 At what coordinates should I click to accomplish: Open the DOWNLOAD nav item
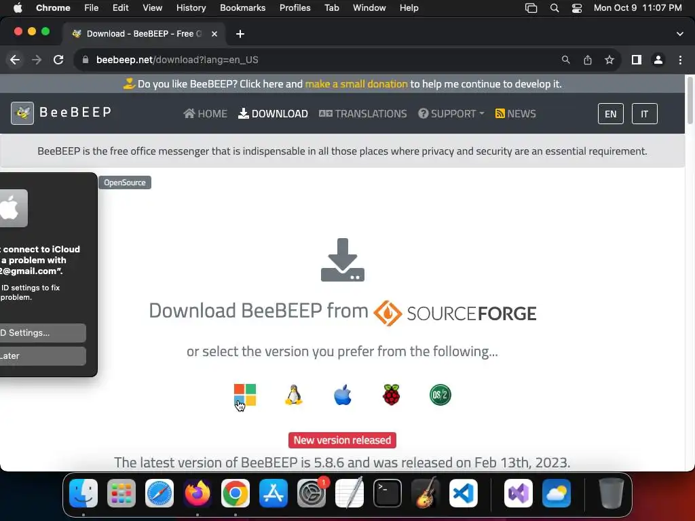[x=273, y=114]
